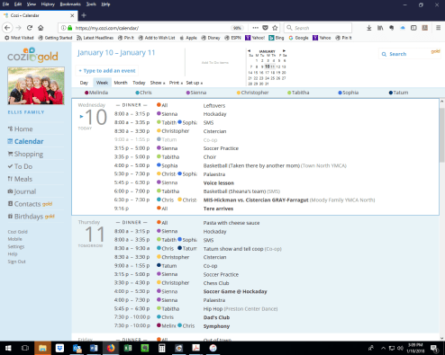Open the Firefox hamburger menu
The height and width of the screenshot is (355, 445).
pyautogui.click(x=438, y=28)
